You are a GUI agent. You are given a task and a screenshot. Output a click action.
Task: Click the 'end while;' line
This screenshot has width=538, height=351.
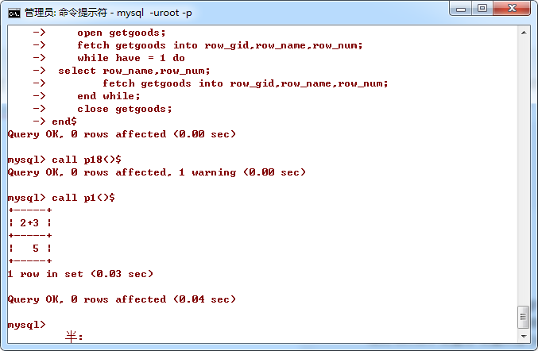(x=108, y=96)
